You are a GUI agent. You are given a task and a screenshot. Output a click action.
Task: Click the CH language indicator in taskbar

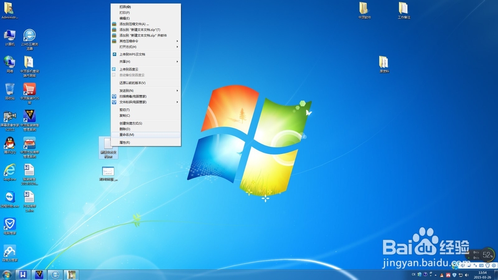click(413, 275)
